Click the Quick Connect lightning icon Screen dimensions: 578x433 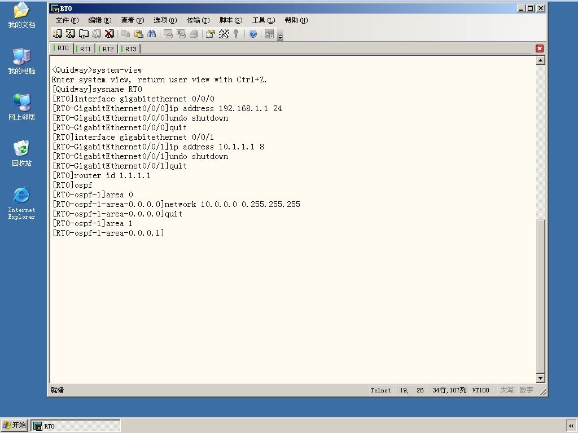point(70,34)
